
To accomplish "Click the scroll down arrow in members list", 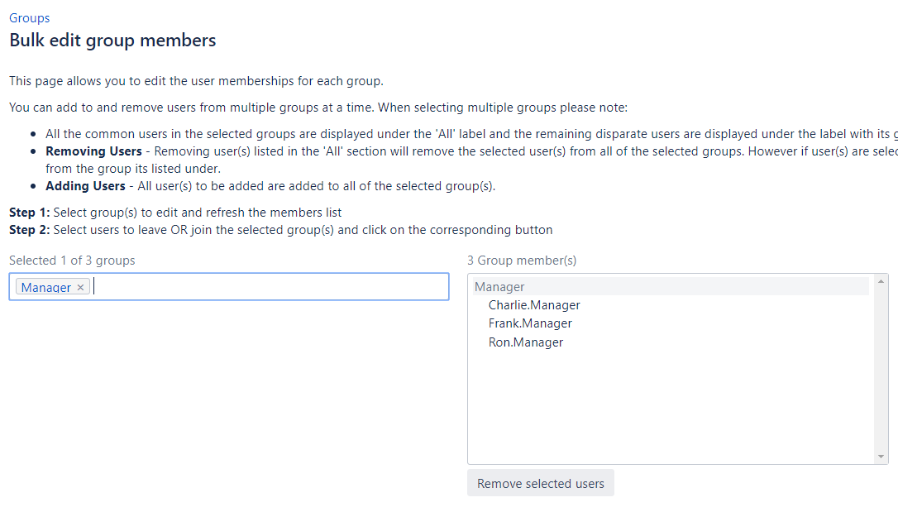I will (881, 457).
